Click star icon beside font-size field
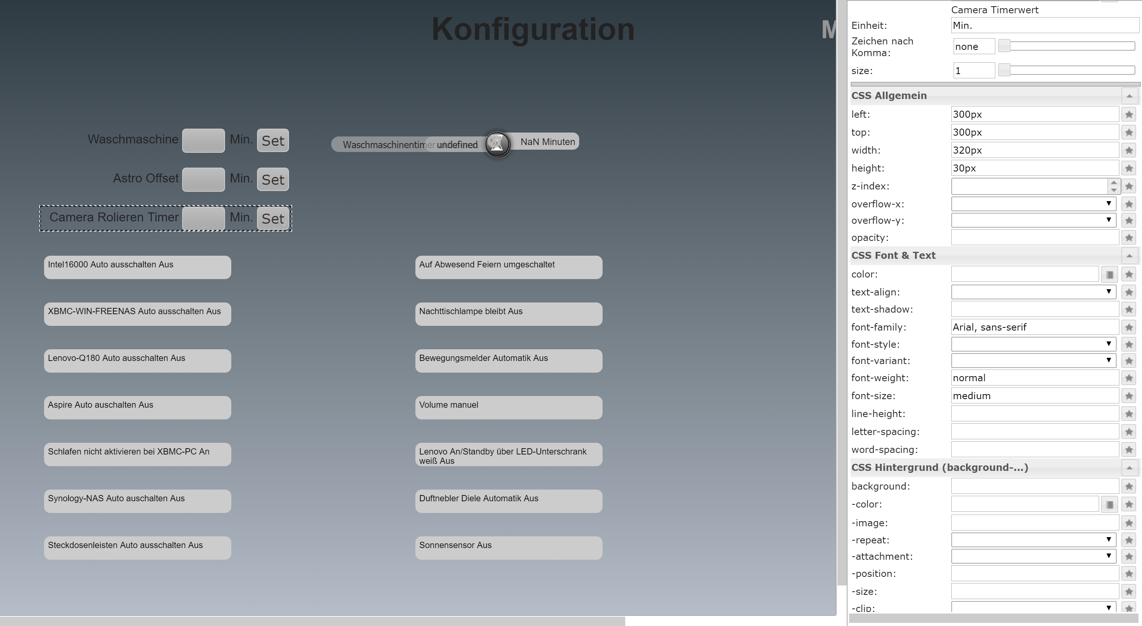Viewport: 1142px width, 626px height. click(1129, 396)
